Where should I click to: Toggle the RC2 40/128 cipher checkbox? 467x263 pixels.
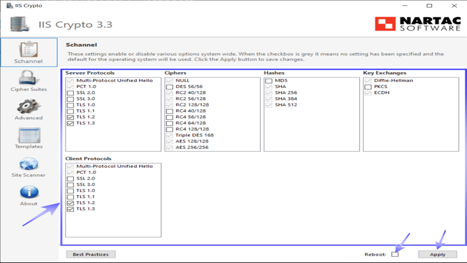(170, 93)
